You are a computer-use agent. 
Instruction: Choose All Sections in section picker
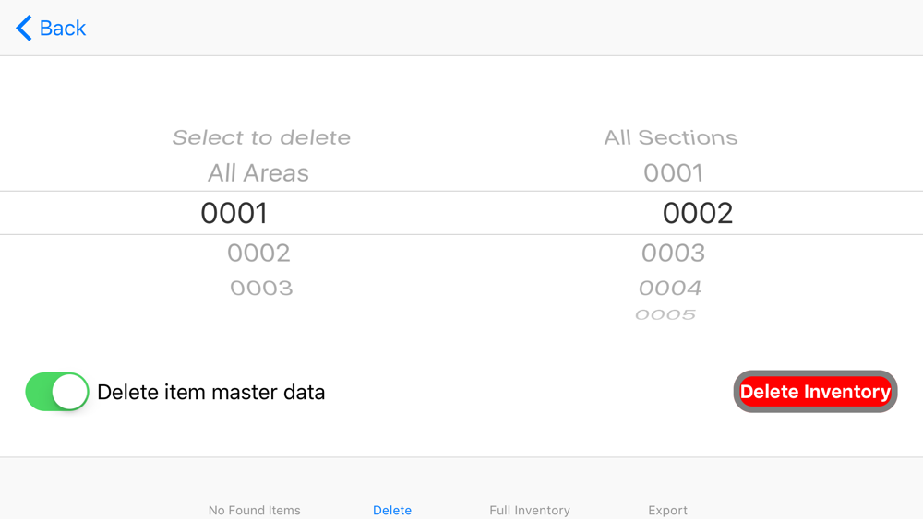tap(671, 138)
